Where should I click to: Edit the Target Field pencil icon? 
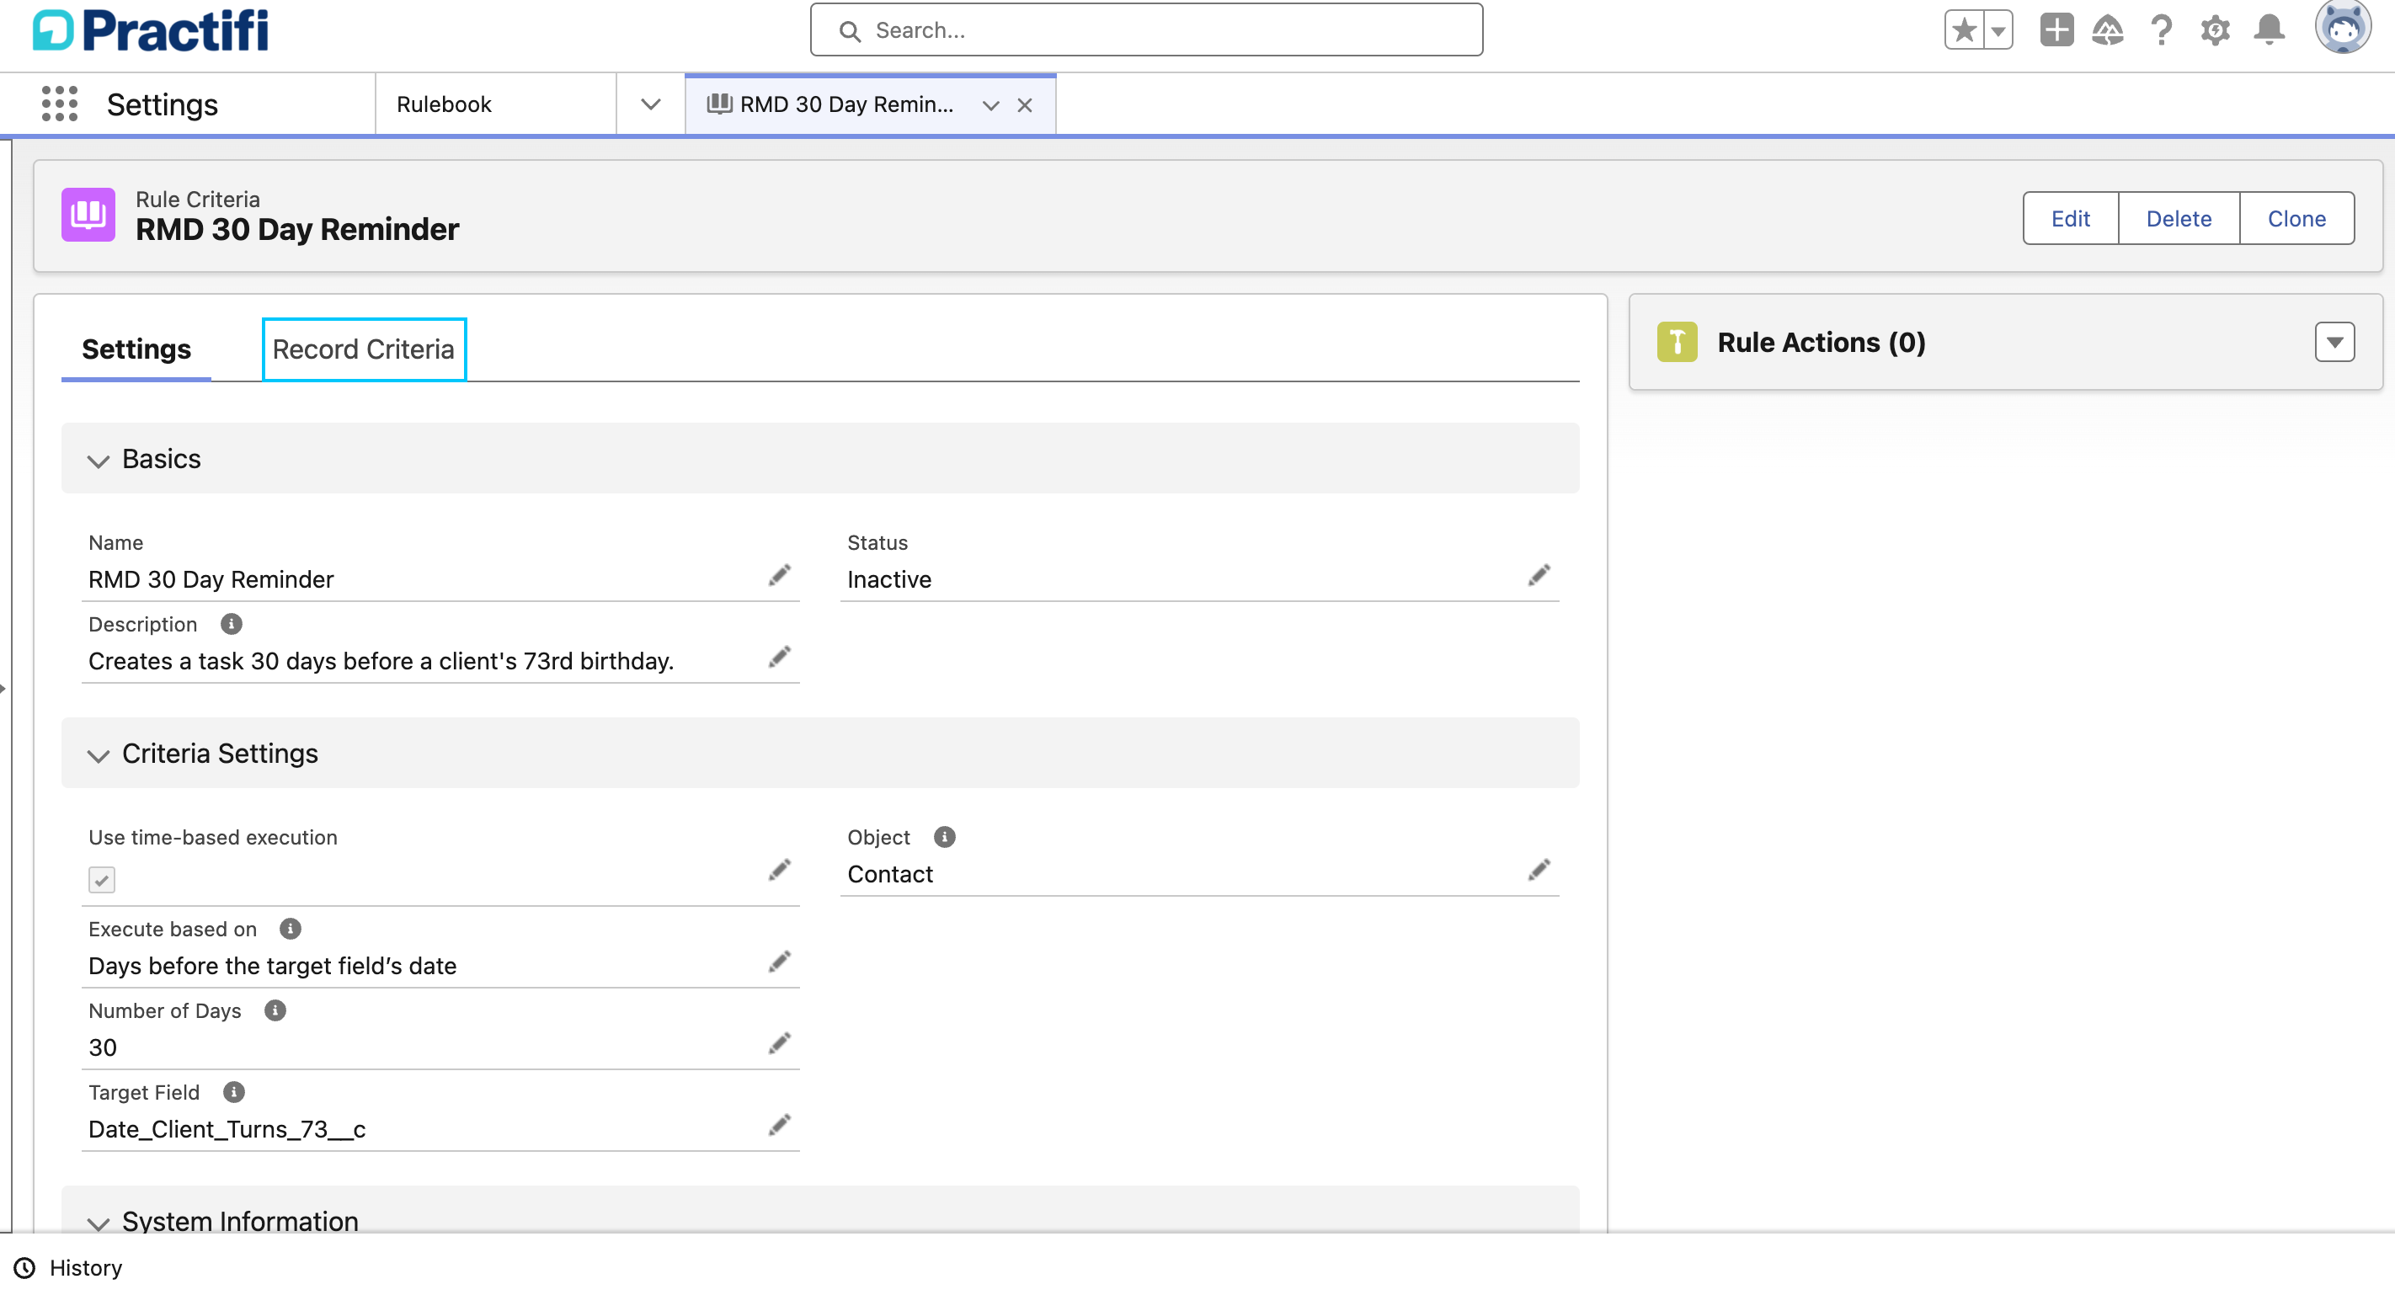coord(779,1126)
